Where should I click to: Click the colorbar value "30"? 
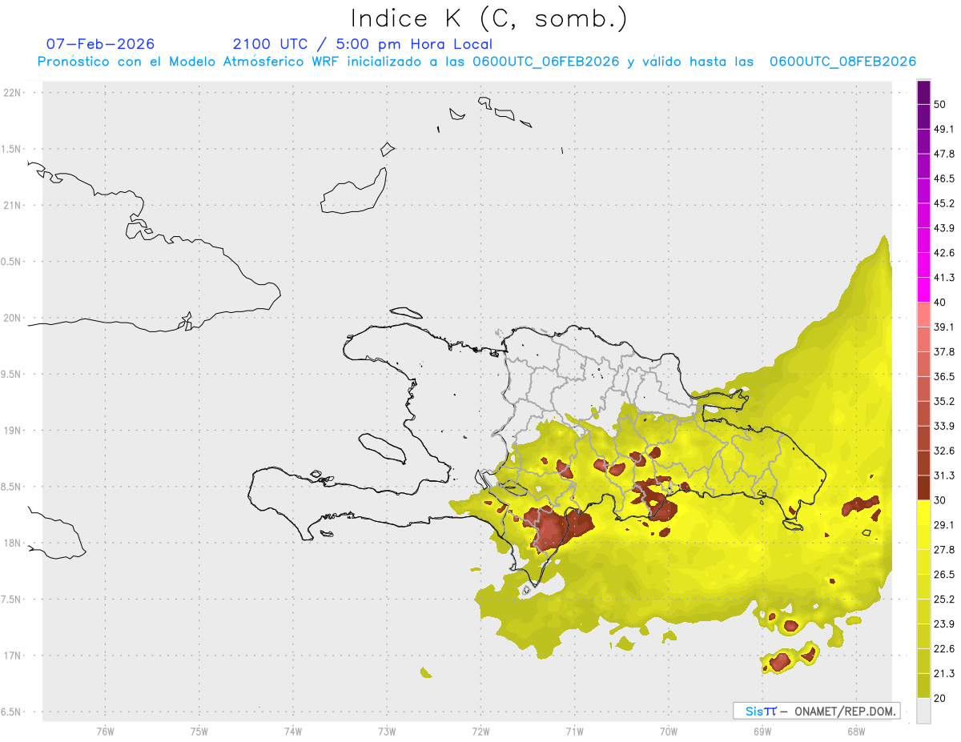[940, 500]
